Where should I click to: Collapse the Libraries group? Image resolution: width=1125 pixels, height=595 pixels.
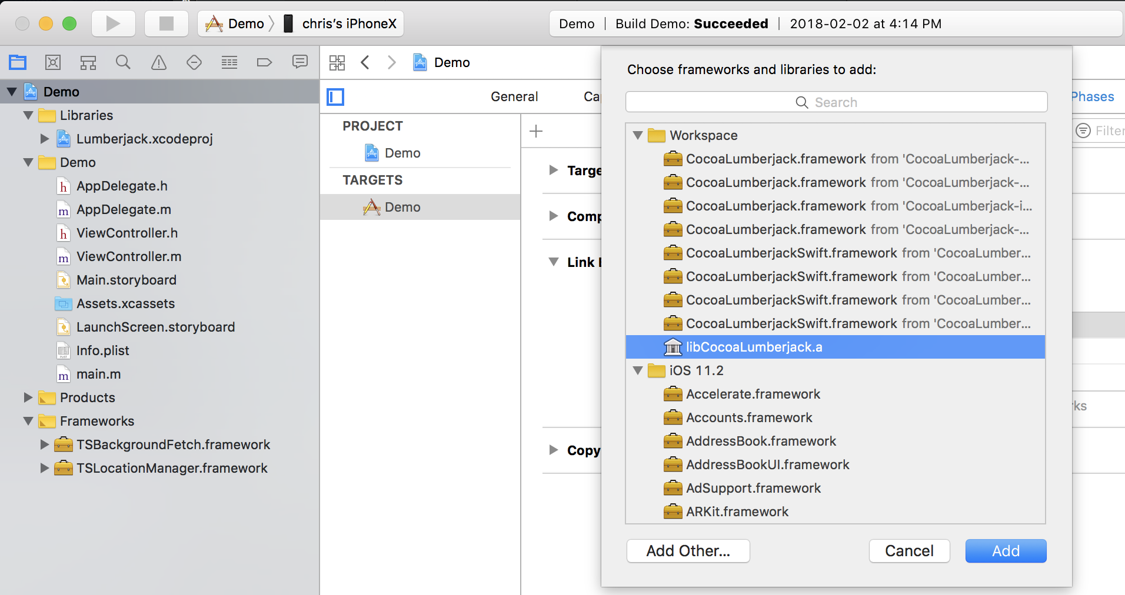[28, 115]
